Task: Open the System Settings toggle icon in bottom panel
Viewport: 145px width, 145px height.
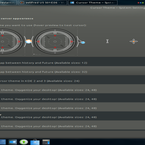Action: pyautogui.click(x=13, y=142)
